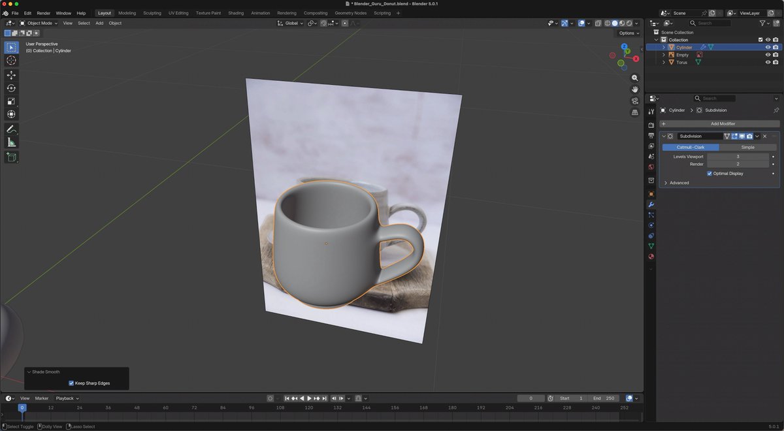The height and width of the screenshot is (431, 784).
Task: Open the Render menu
Action: 43,13
